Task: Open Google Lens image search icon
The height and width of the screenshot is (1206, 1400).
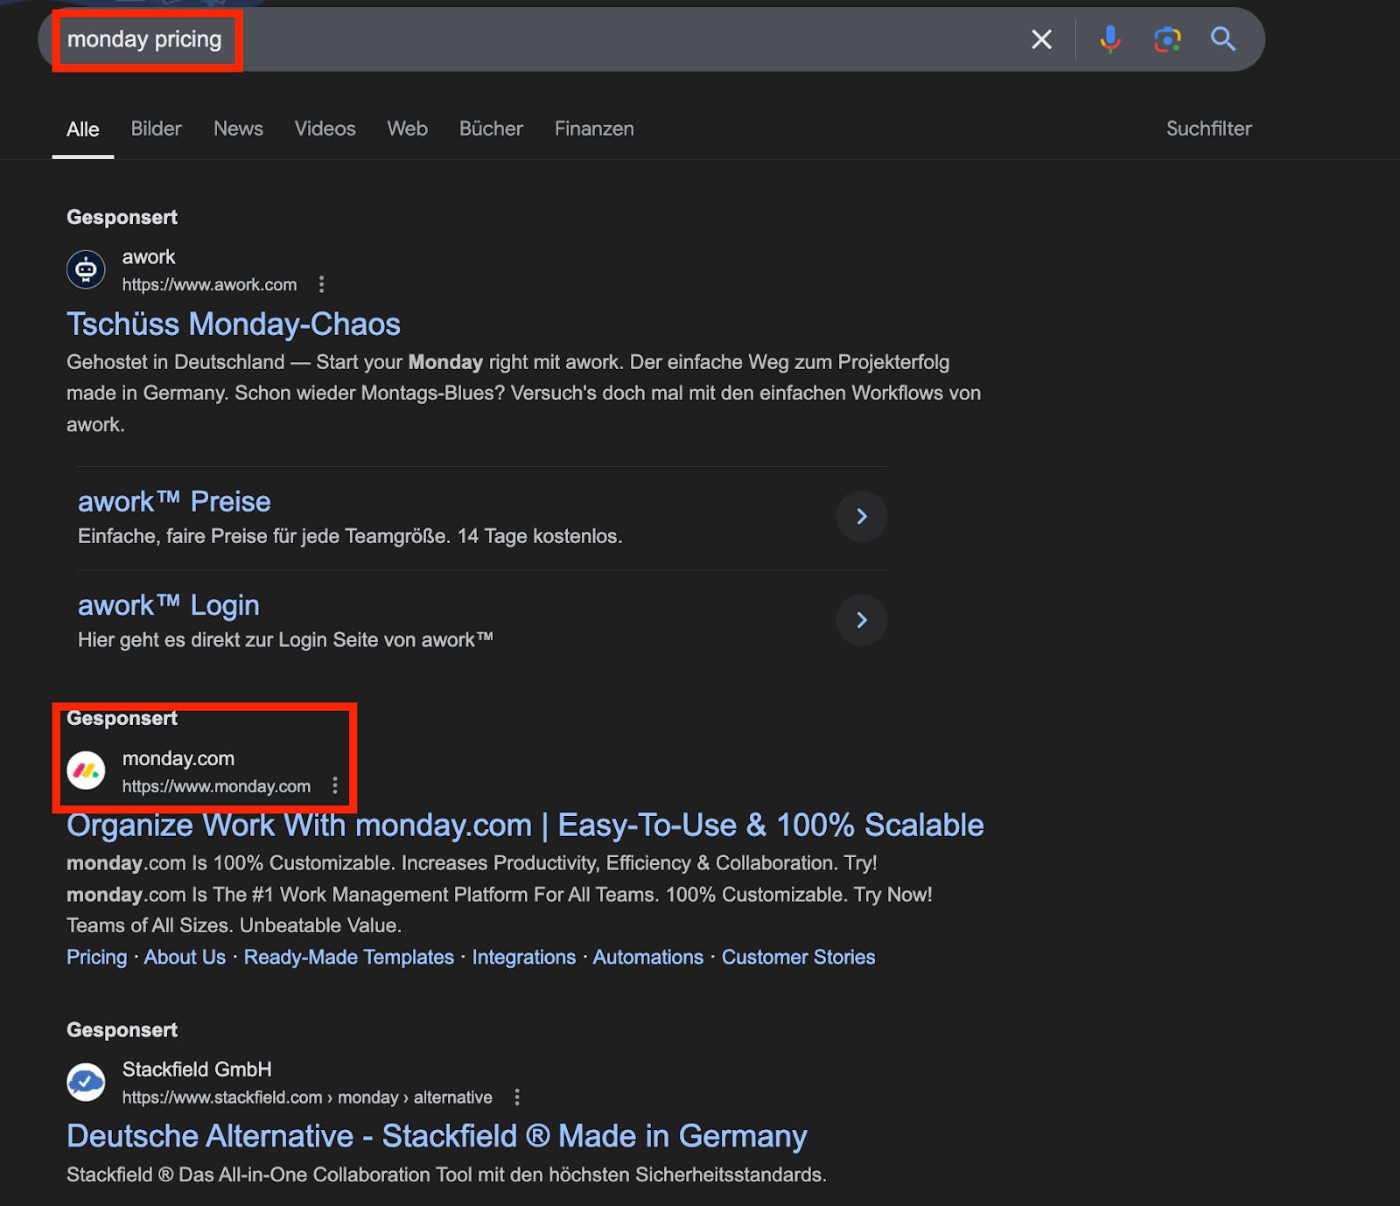Action: tap(1167, 39)
